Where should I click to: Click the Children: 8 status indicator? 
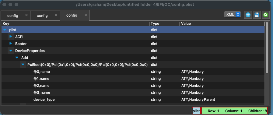(257, 111)
